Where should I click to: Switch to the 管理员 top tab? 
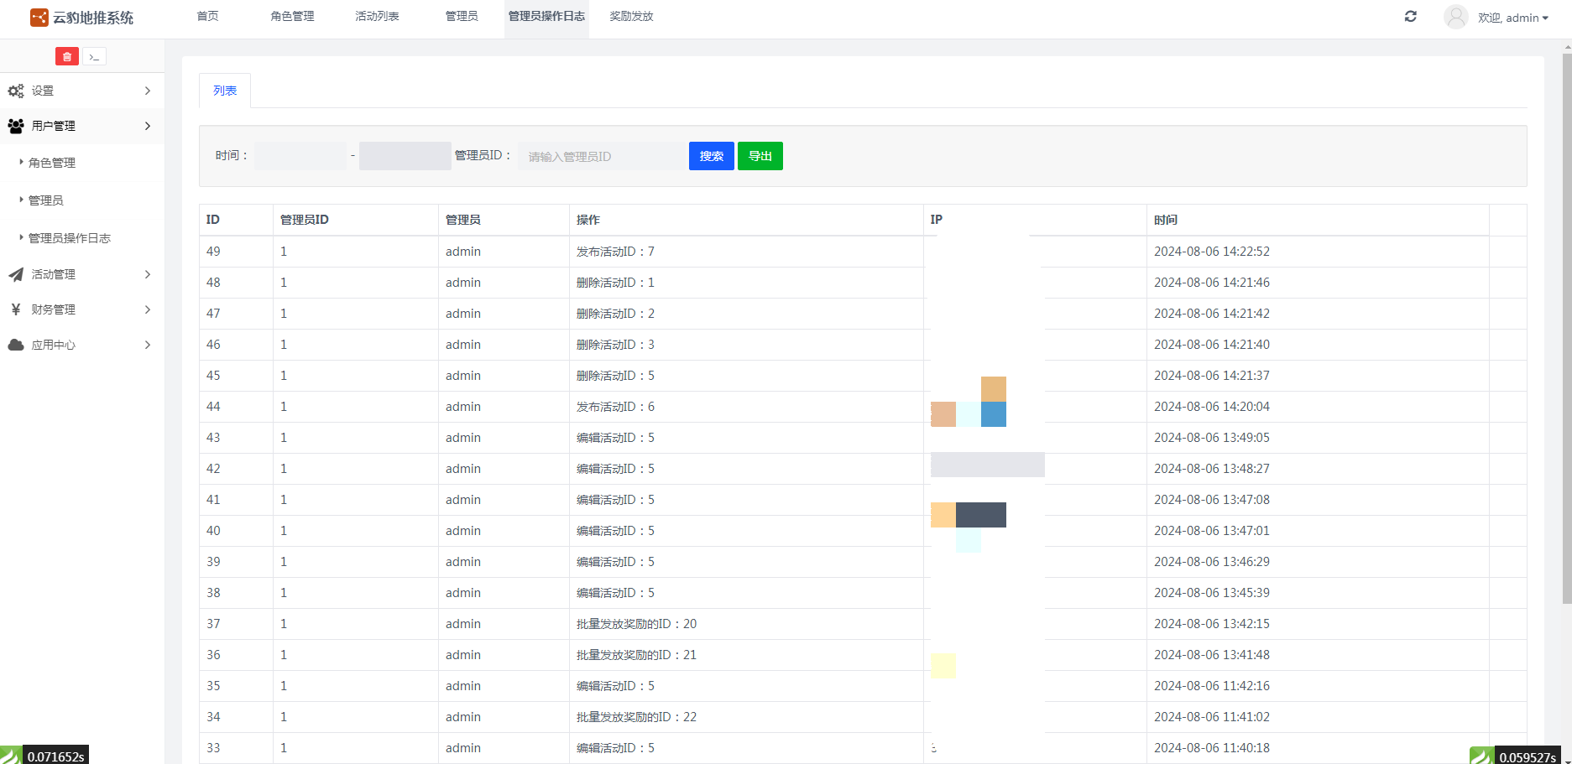[x=462, y=17]
